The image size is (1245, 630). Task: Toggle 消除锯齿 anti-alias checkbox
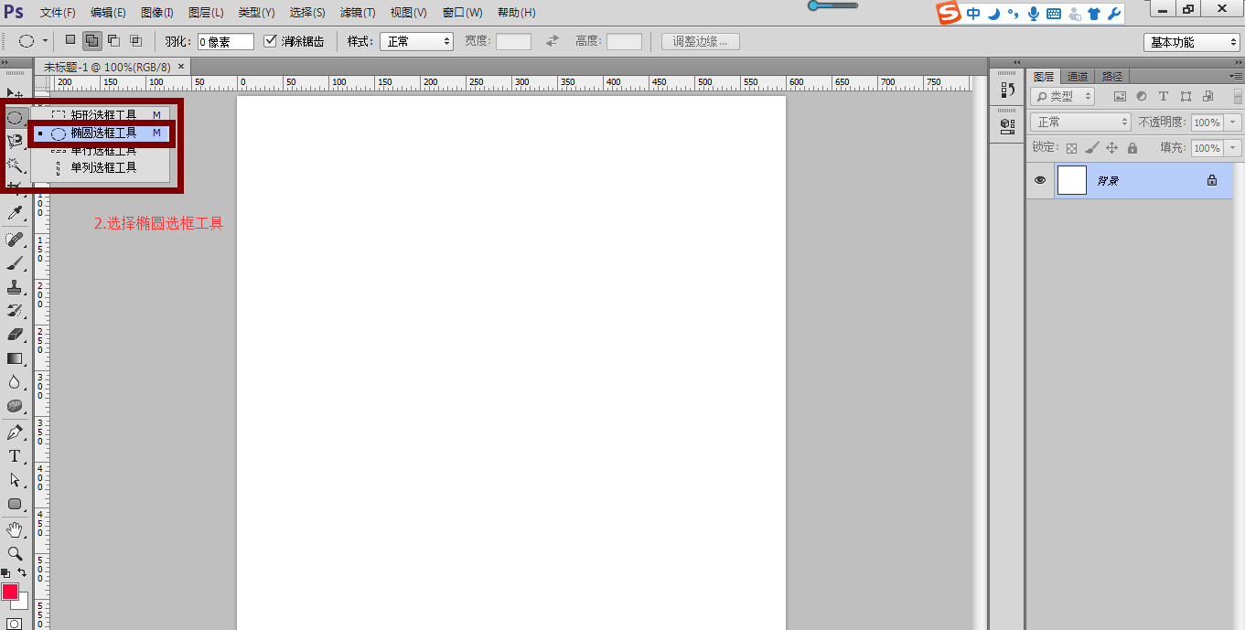pos(270,41)
